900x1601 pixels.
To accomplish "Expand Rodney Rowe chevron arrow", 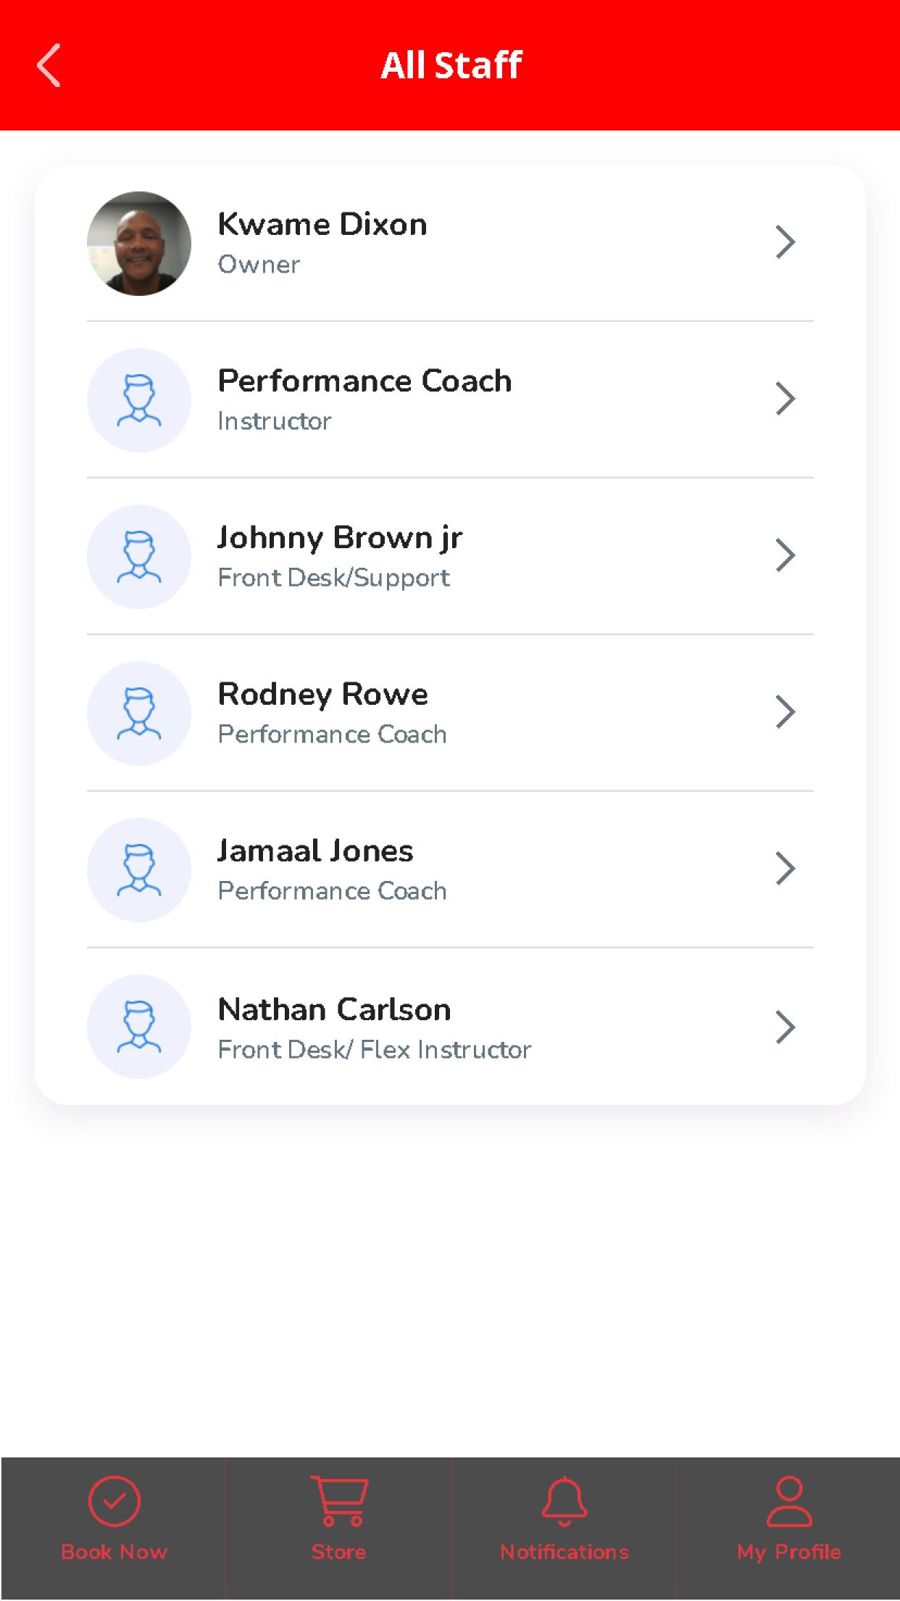I will click(x=786, y=712).
